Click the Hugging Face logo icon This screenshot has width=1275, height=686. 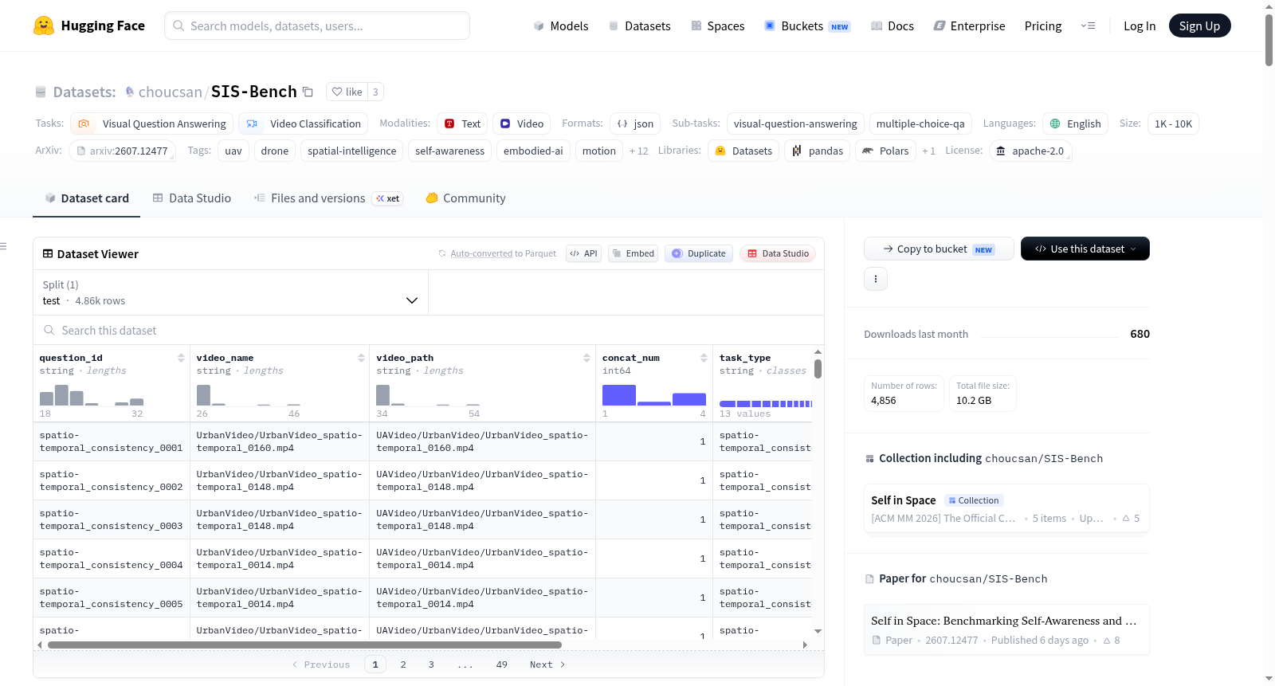tap(44, 25)
